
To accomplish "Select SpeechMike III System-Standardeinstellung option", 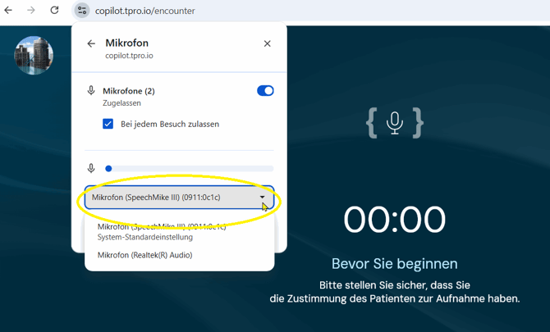I will tap(161, 232).
